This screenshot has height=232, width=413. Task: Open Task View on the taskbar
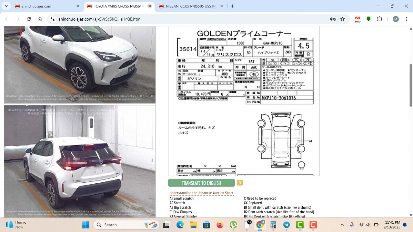click(166, 225)
